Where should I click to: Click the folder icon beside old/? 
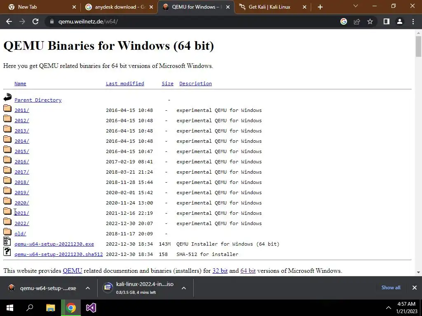[7, 232]
